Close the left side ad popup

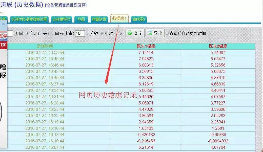3,24
